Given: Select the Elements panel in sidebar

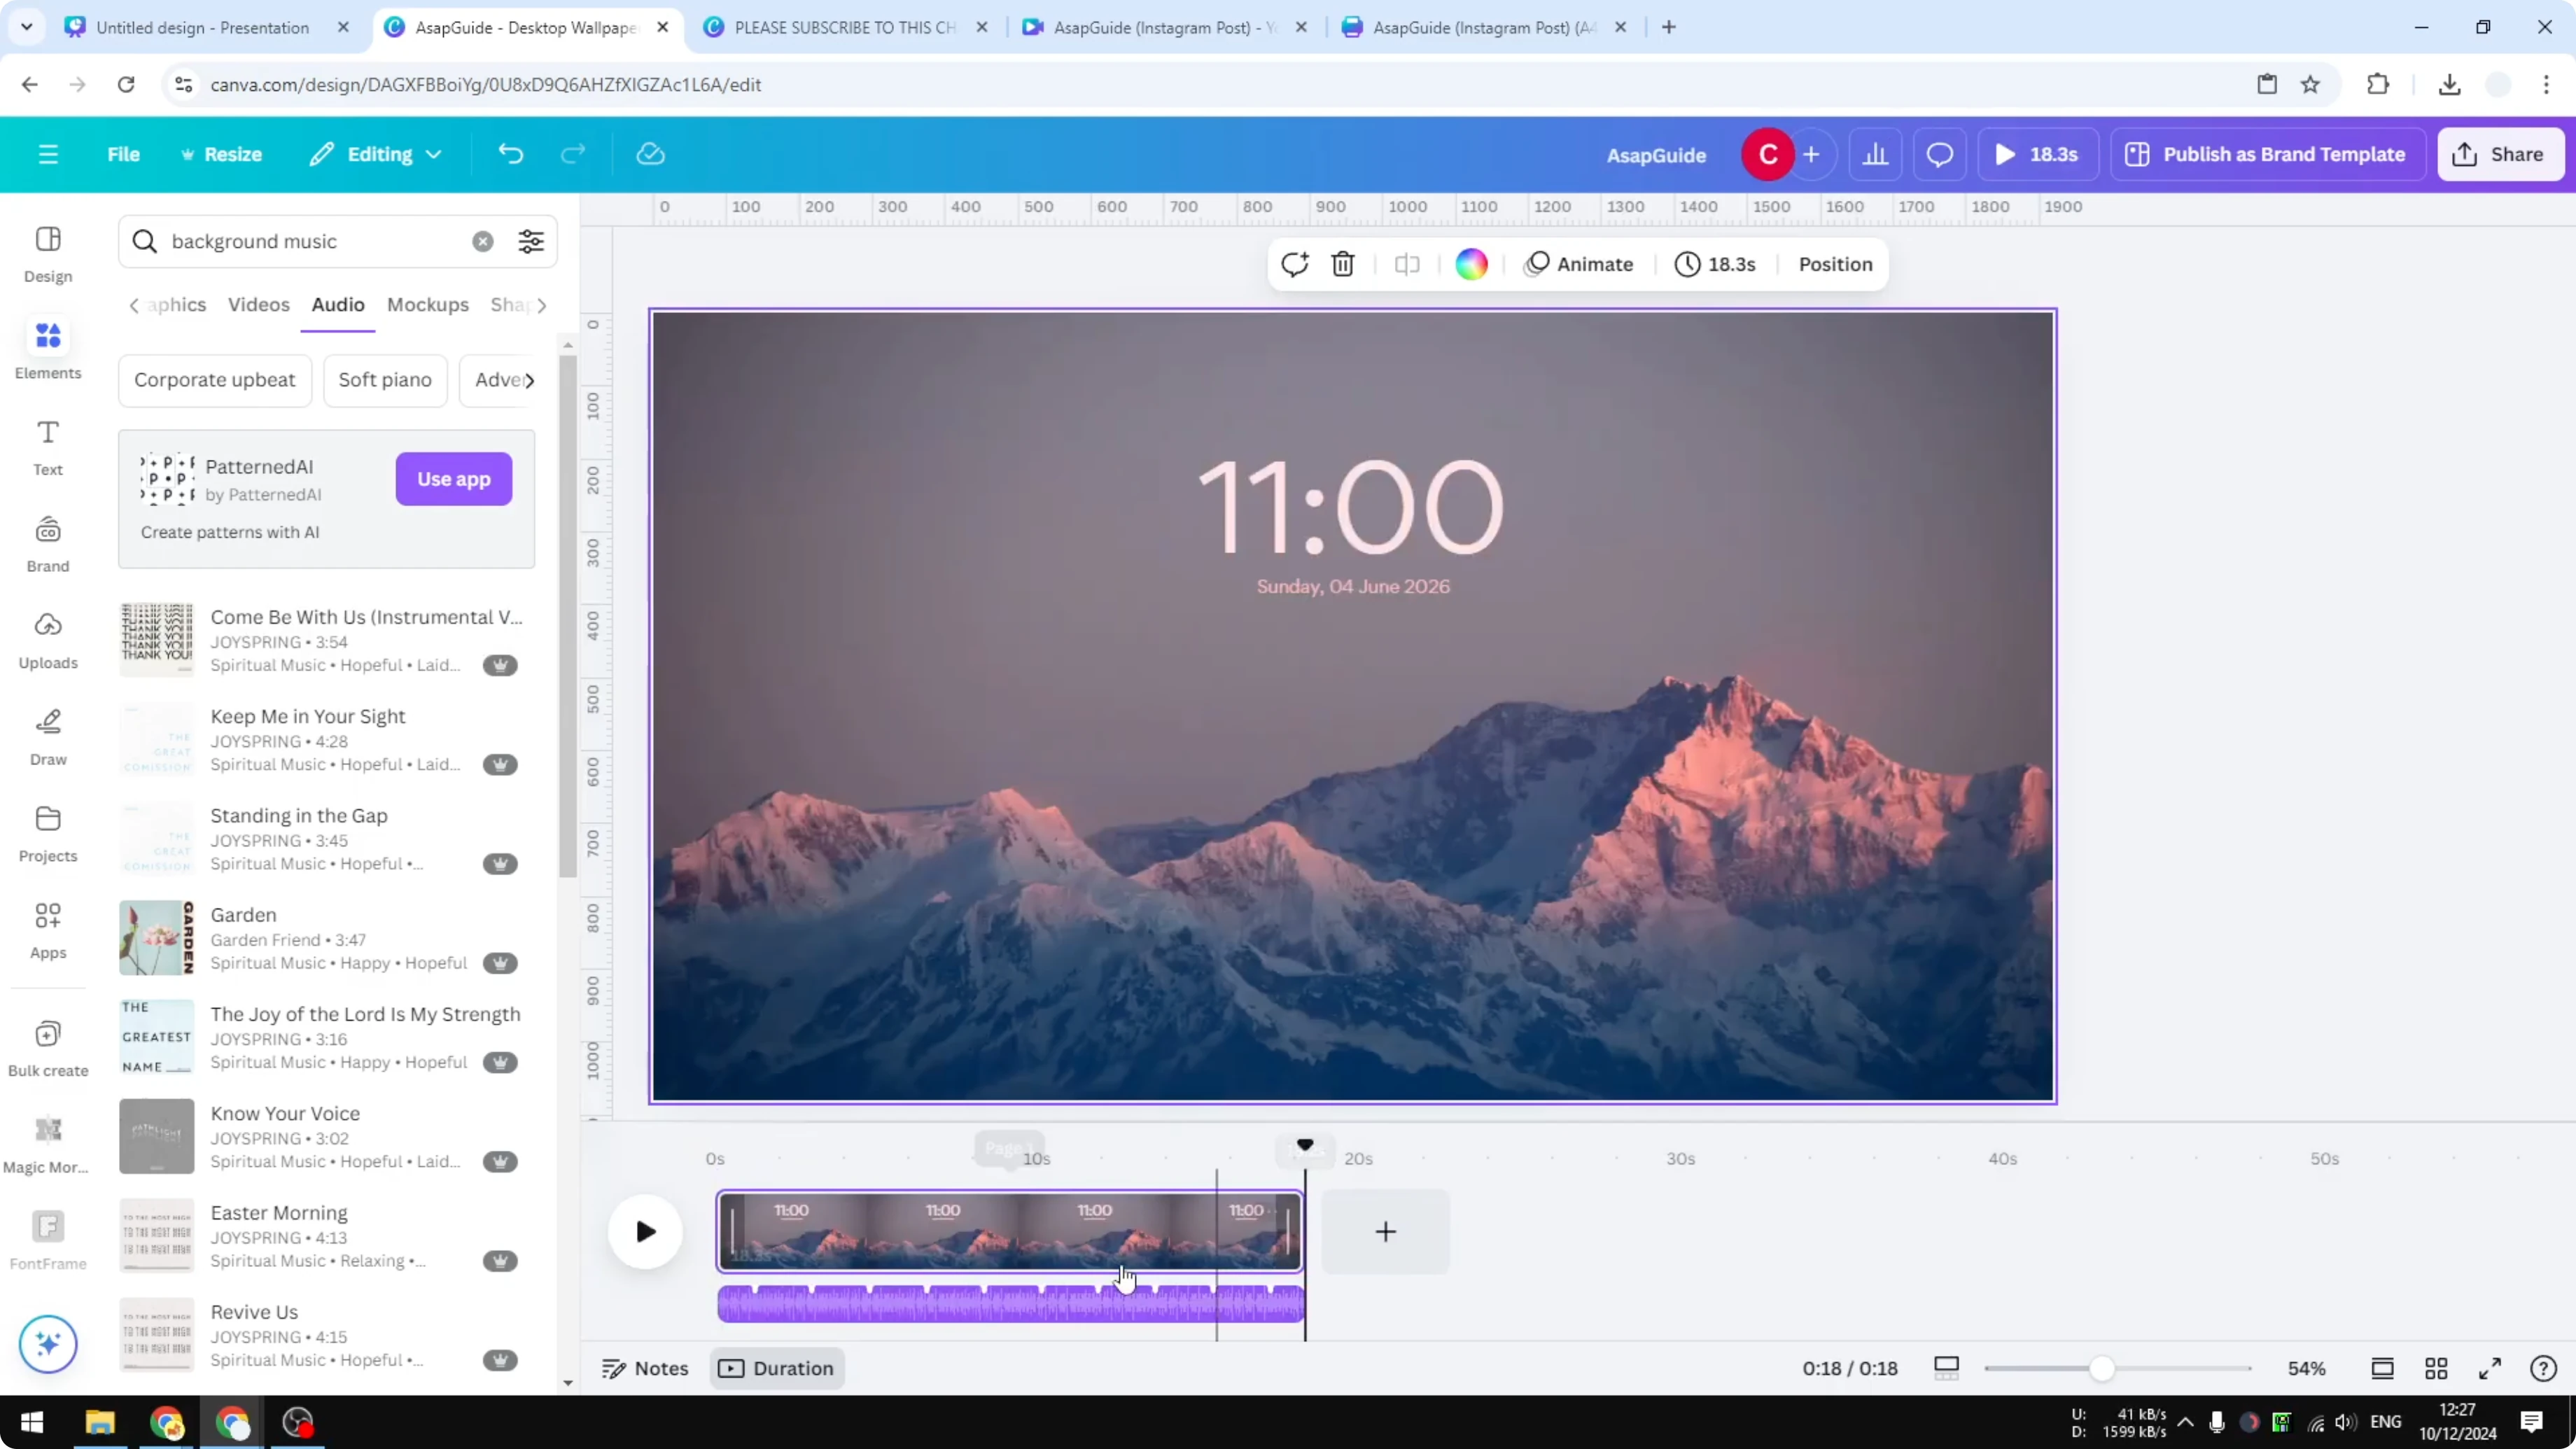Looking at the screenshot, I should click(47, 348).
